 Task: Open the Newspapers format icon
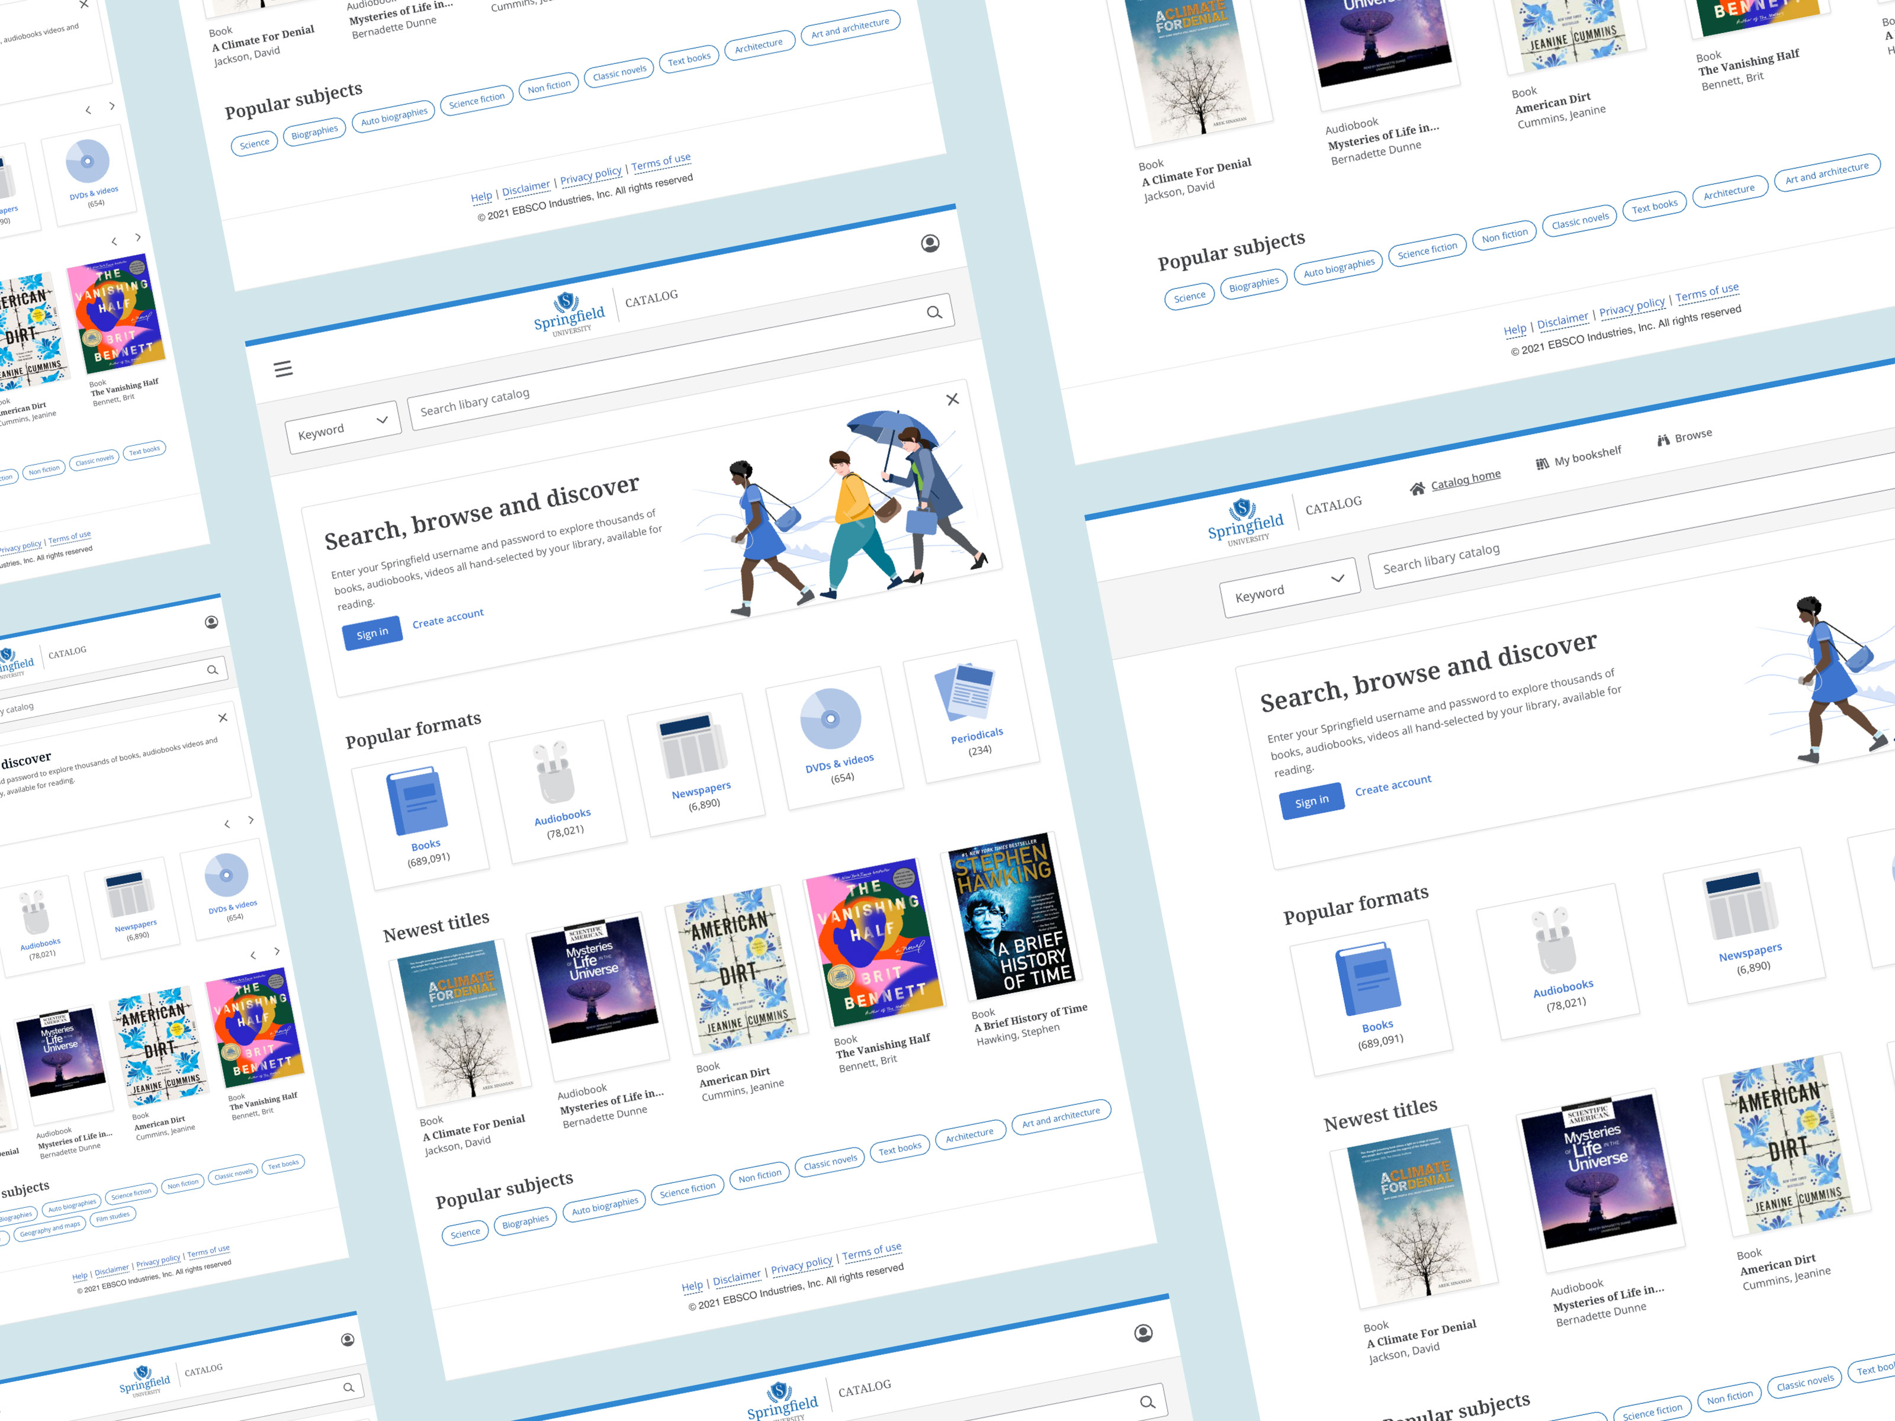point(692,747)
